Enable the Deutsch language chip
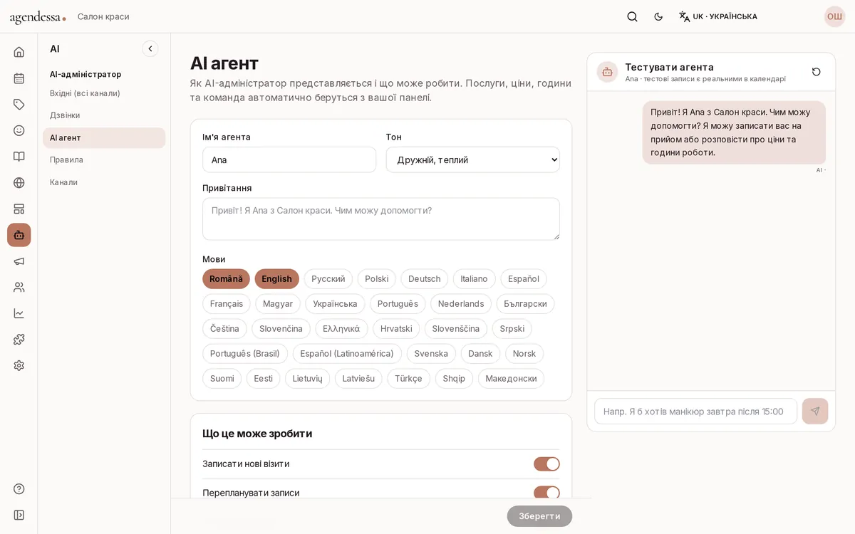 point(424,279)
